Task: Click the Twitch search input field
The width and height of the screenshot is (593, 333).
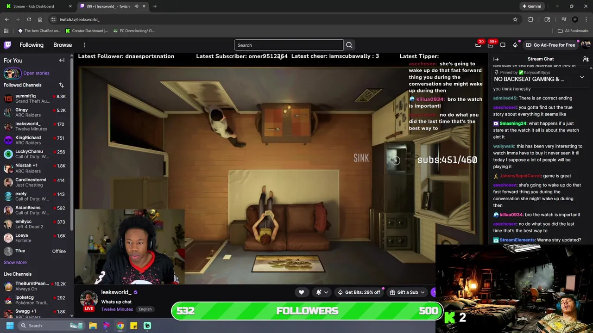Action: tap(288, 45)
